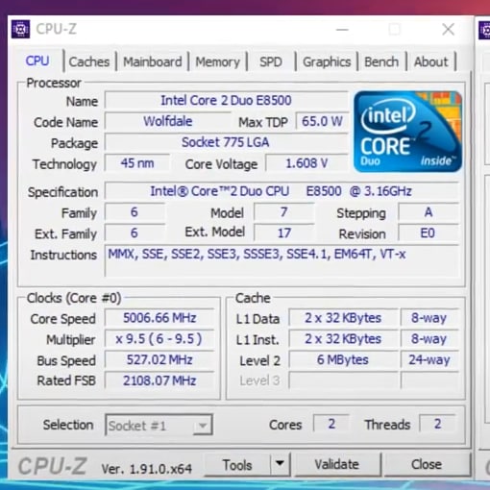This screenshot has width=490, height=490.
Task: Click the Family value 6
Action: [x=135, y=212]
